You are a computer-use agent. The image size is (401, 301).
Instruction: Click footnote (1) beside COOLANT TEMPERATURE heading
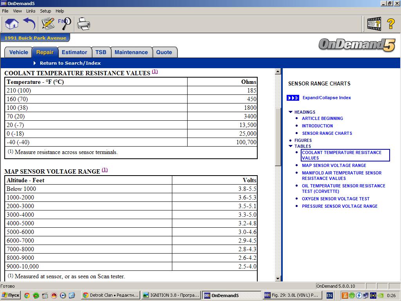(x=155, y=72)
